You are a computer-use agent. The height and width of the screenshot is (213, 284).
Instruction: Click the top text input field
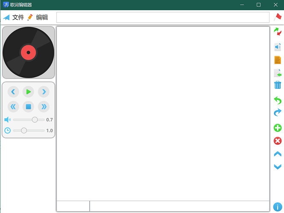[163, 18]
